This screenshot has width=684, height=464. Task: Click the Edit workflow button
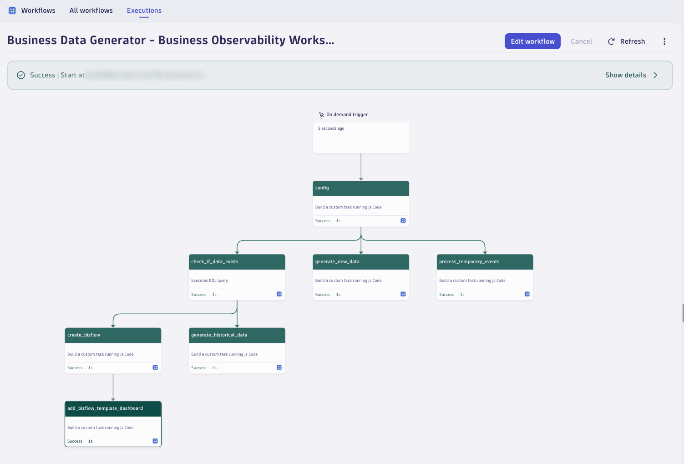coord(532,41)
